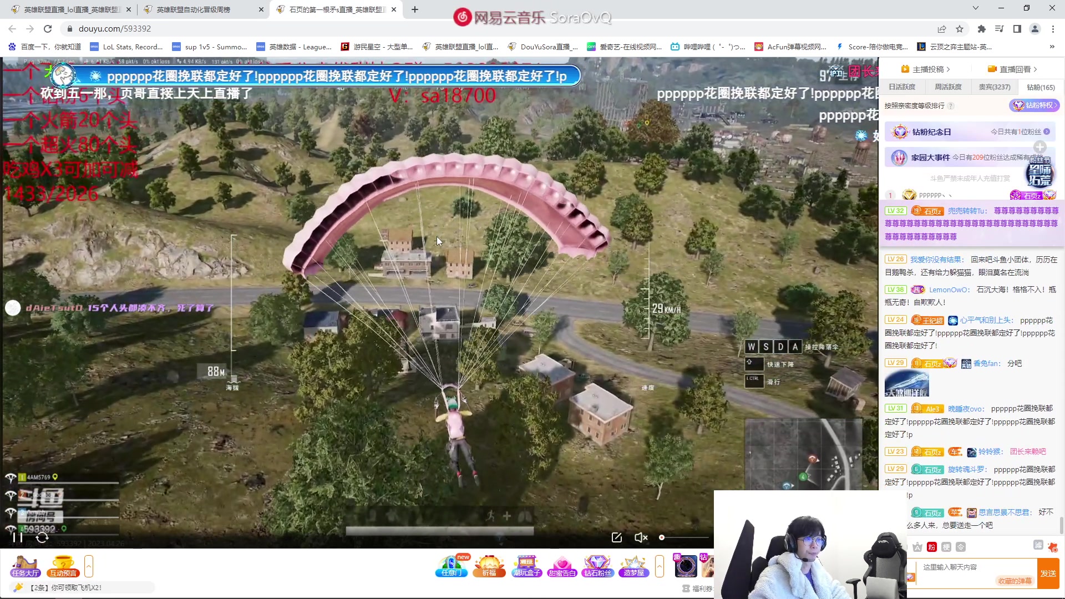
Task: Open the 潮玩盒子 icon
Action: tap(526, 566)
